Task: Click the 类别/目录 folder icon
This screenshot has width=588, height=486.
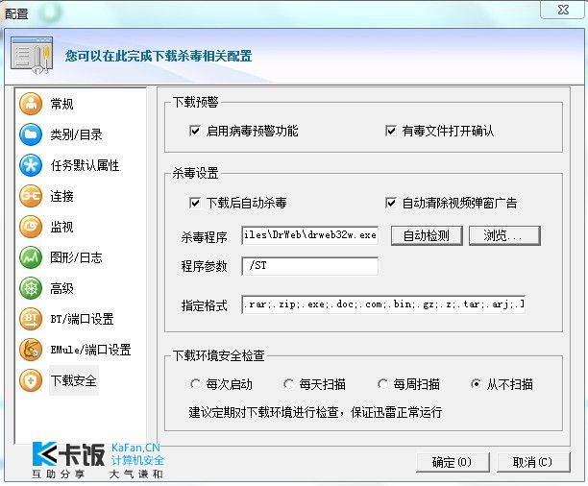Action: (31, 134)
